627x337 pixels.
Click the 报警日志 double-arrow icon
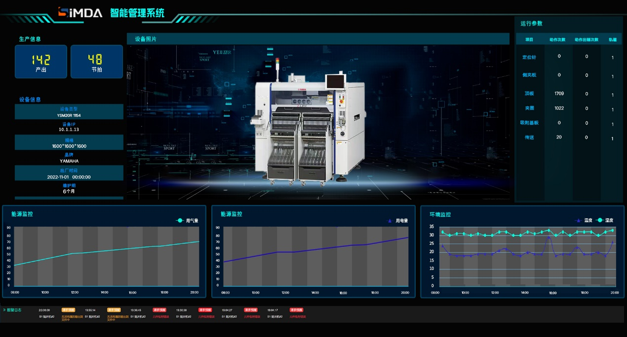(4, 310)
